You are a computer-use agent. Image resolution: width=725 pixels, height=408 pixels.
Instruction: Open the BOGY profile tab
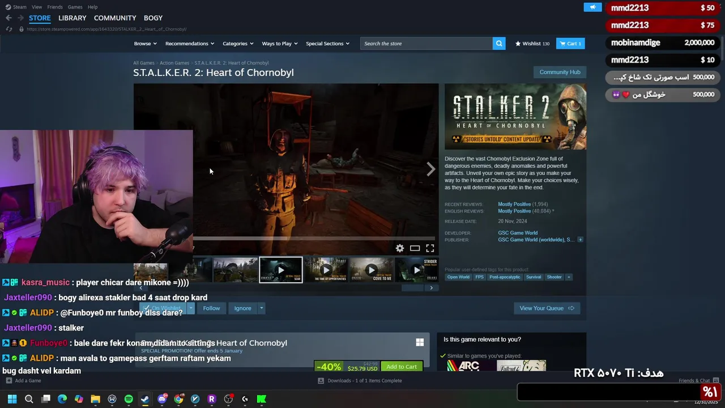coord(153,18)
